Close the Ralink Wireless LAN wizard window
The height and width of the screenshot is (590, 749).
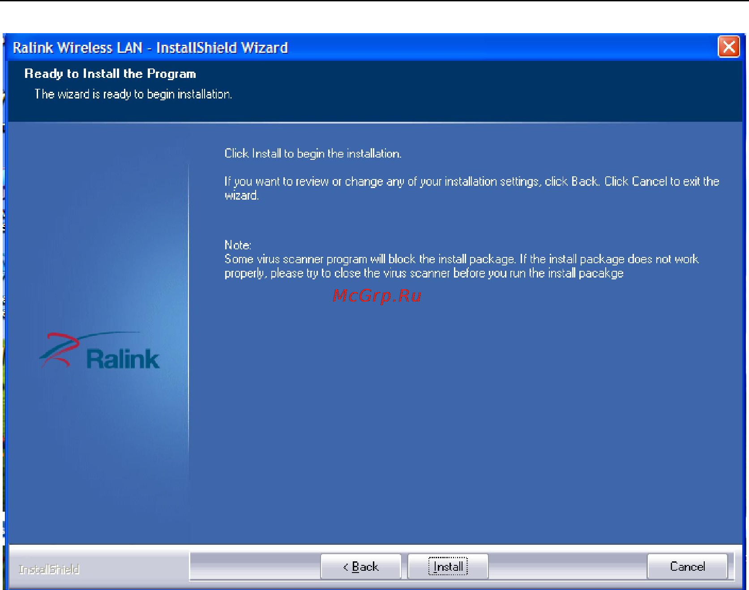coord(729,47)
